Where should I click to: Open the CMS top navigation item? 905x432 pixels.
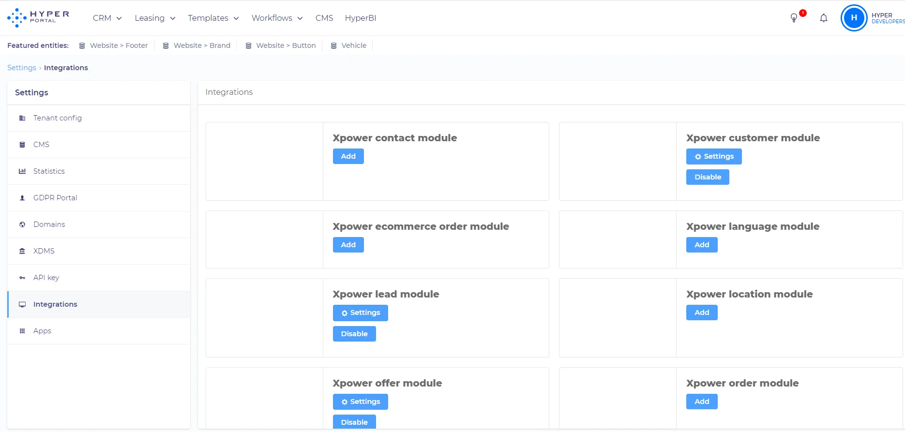[324, 18]
